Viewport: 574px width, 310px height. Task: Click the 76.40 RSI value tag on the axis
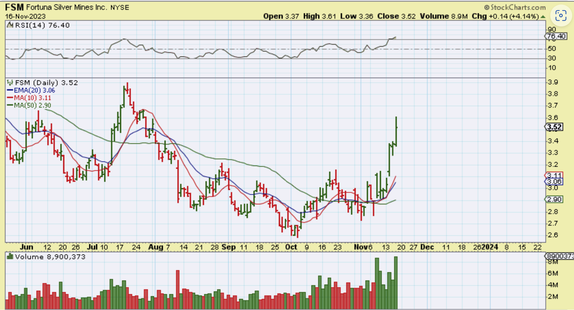(x=556, y=36)
